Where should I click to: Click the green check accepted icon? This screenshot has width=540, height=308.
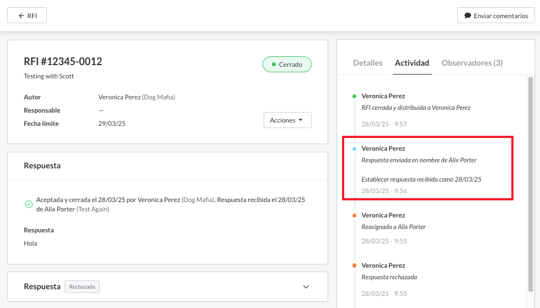(29, 204)
